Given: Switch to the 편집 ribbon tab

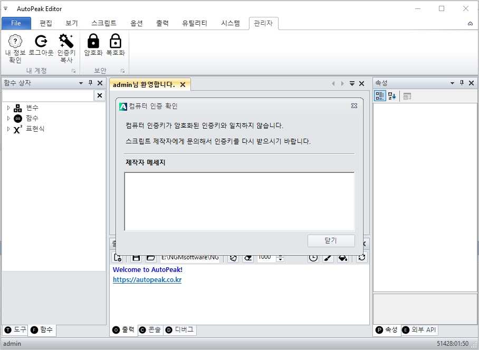Looking at the screenshot, I should pos(46,23).
